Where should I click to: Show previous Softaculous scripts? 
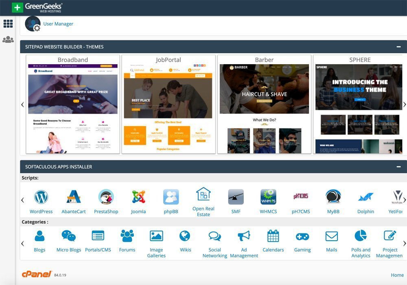(22, 200)
